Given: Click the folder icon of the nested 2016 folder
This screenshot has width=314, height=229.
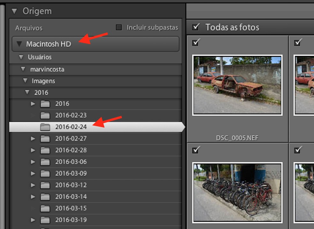Looking at the screenshot, I should click(45, 104).
